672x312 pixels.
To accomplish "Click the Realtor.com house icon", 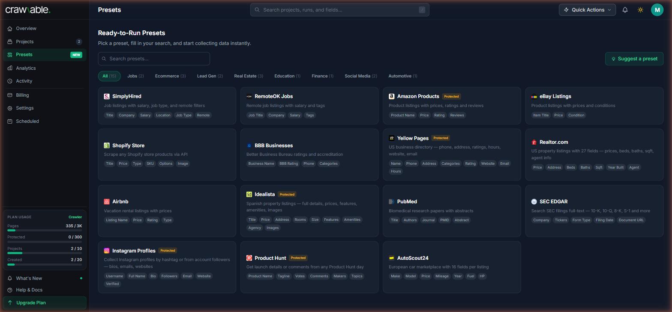I will pyautogui.click(x=534, y=142).
